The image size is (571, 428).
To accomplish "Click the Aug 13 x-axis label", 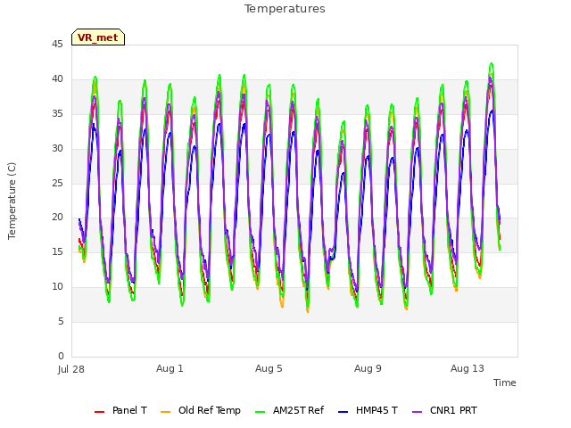I will [468, 368].
